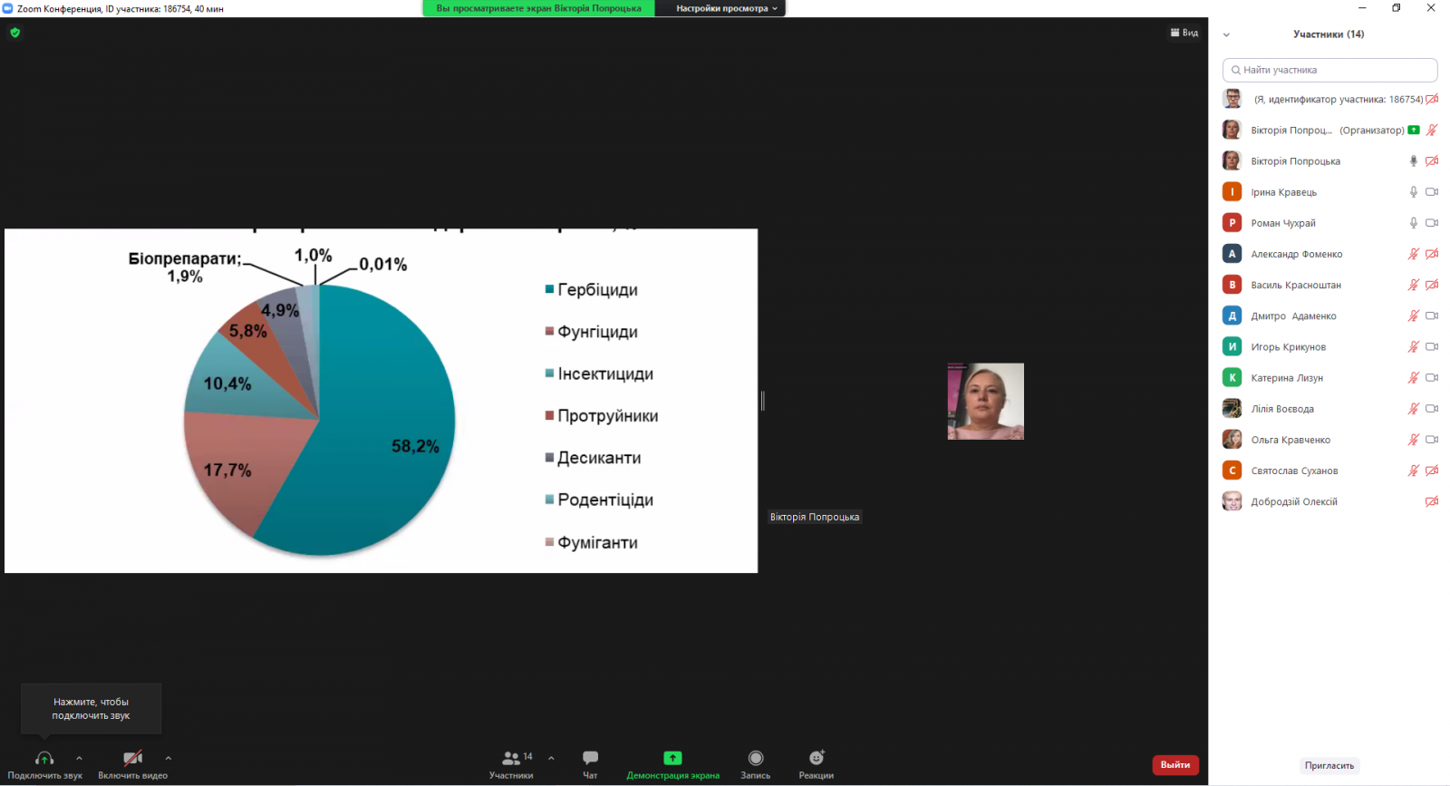Minimize the Zoom window
Screen dimensions: 1450x786
pyautogui.click(x=1362, y=8)
